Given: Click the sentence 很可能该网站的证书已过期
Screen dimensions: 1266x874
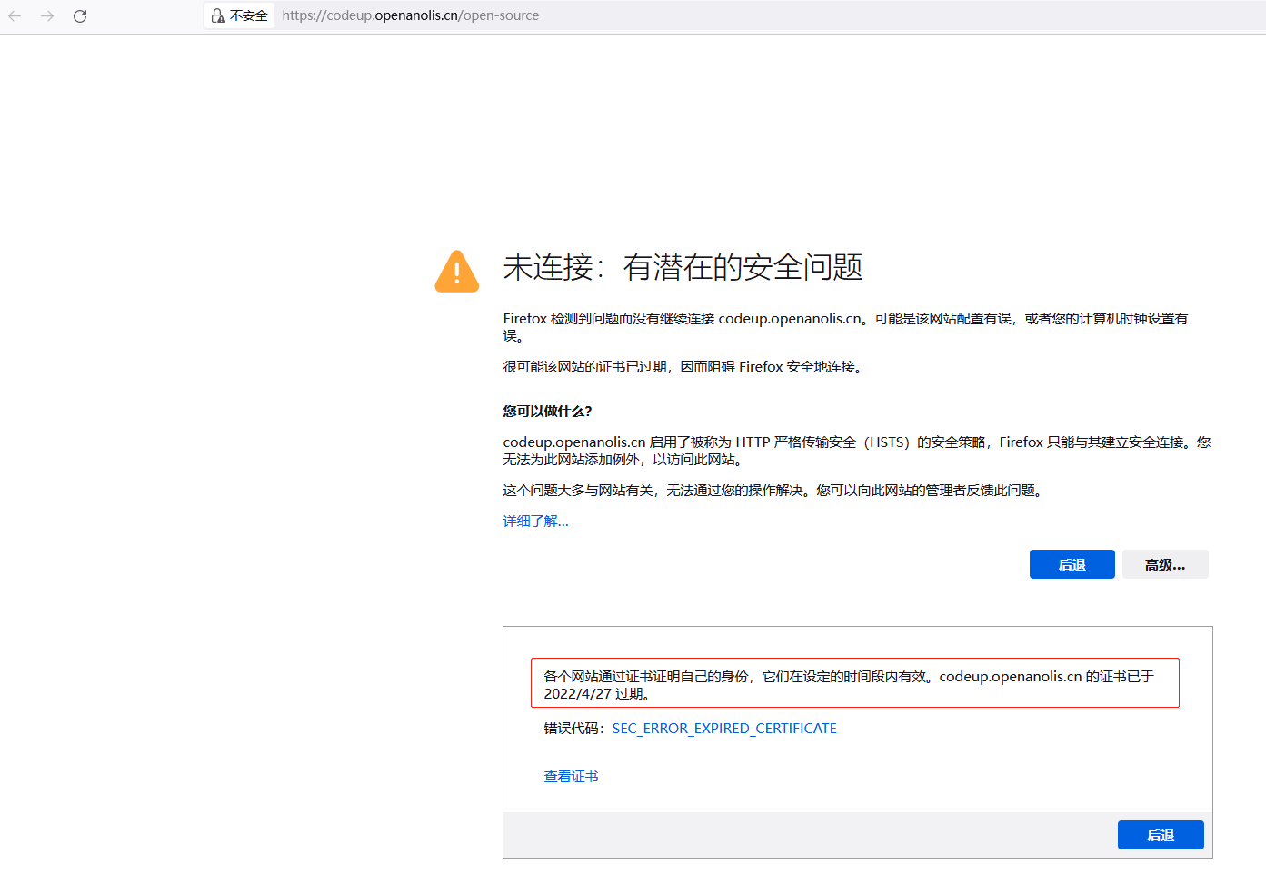Looking at the screenshot, I should pyautogui.click(x=683, y=366).
